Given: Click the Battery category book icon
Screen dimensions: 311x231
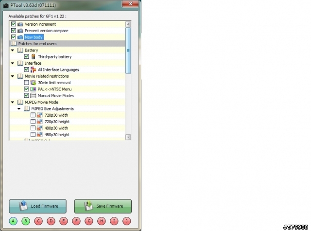Looking at the screenshot, I should pos(20,50).
